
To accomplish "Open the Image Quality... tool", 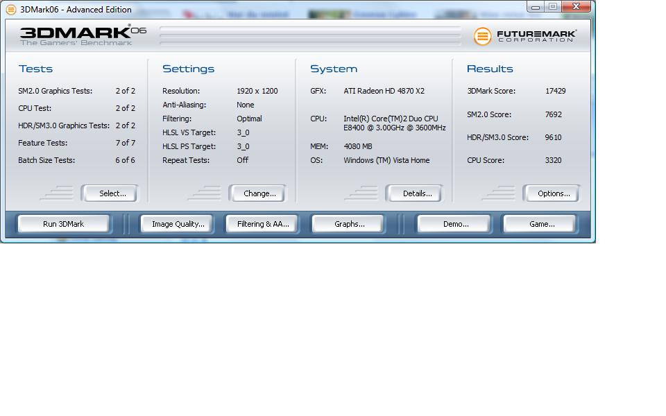I will click(x=177, y=224).
